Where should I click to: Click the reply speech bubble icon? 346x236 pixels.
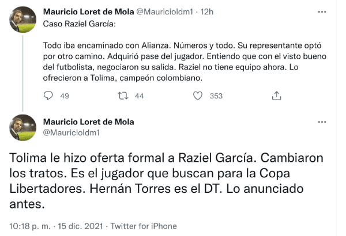coord(48,96)
